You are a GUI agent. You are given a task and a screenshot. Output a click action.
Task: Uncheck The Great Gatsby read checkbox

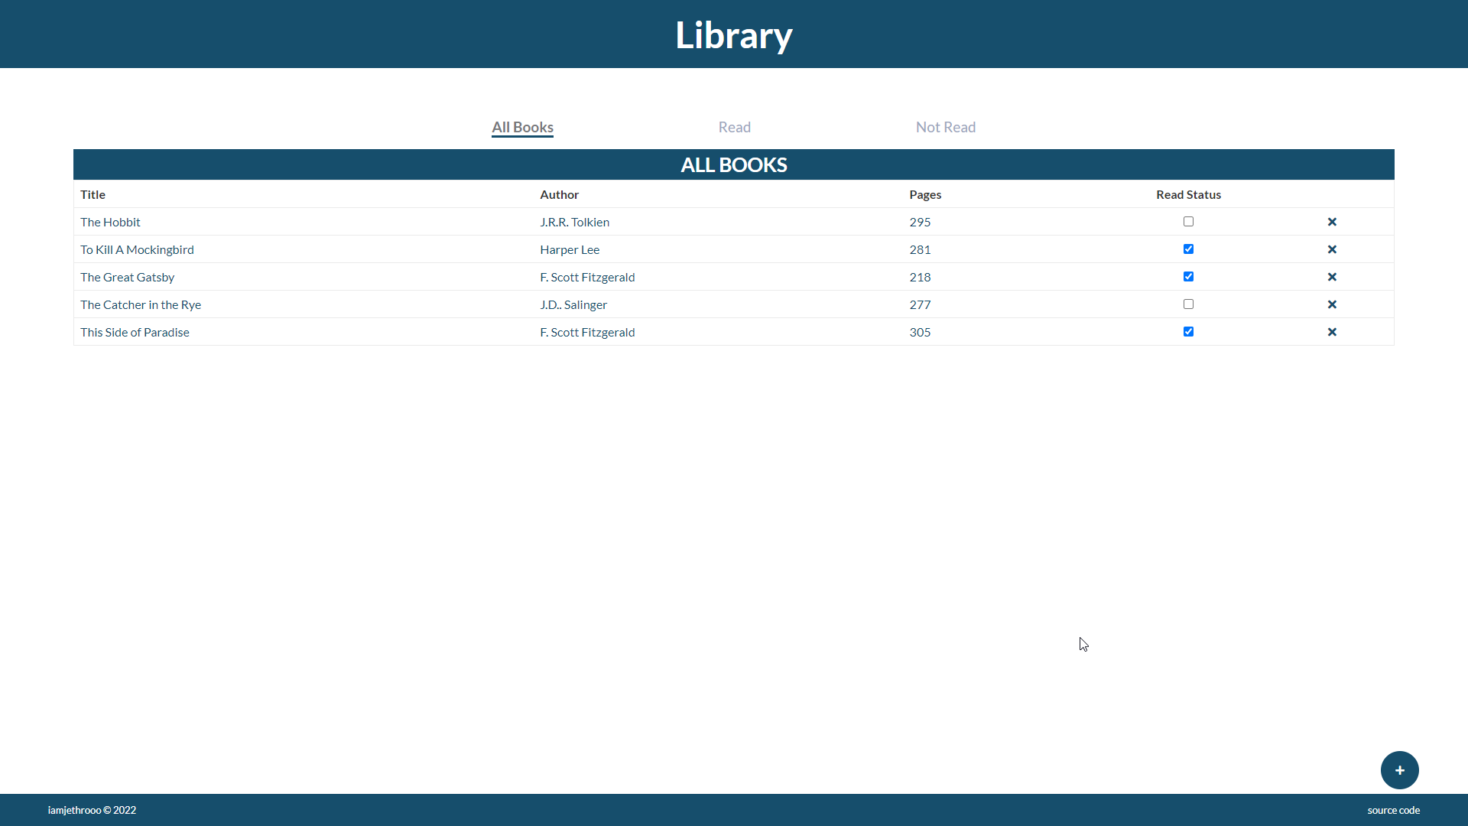(1188, 277)
